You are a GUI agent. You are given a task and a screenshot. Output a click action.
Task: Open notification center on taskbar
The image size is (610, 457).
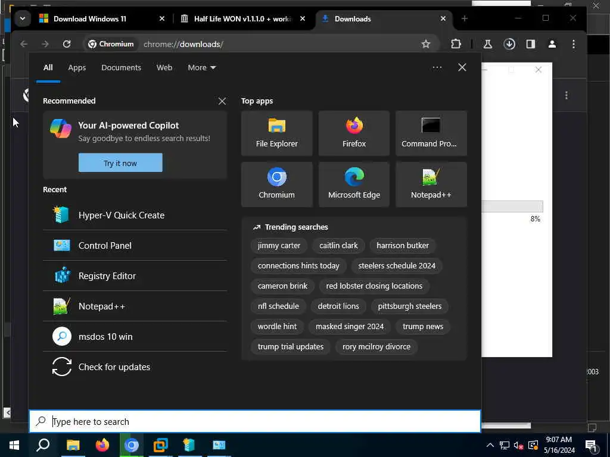592,446
